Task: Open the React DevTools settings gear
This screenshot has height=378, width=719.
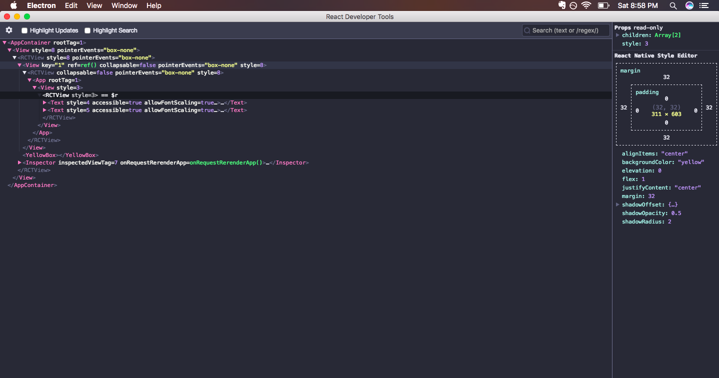Action: coord(8,30)
